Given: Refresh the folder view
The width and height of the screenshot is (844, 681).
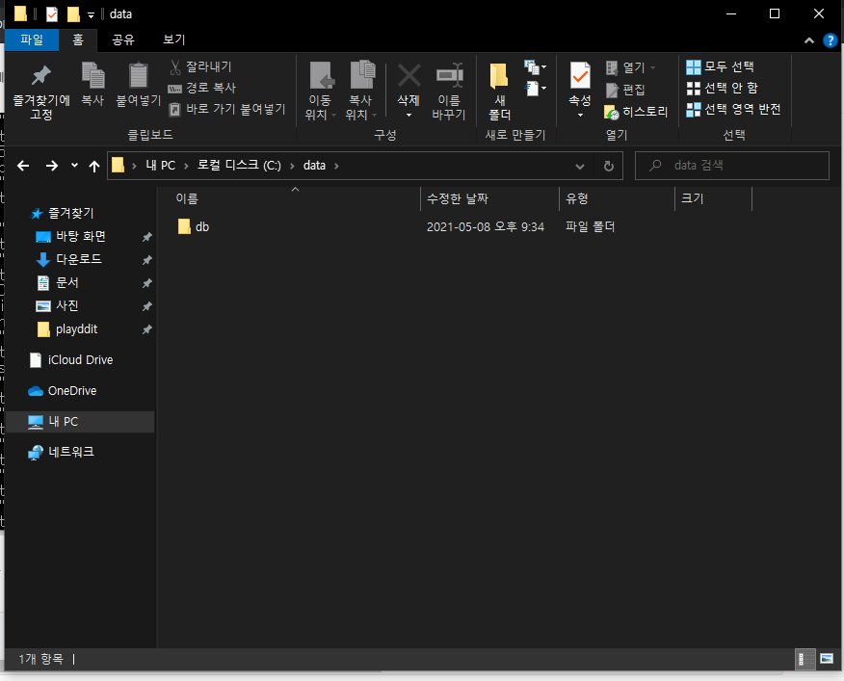Looking at the screenshot, I should 609,167.
